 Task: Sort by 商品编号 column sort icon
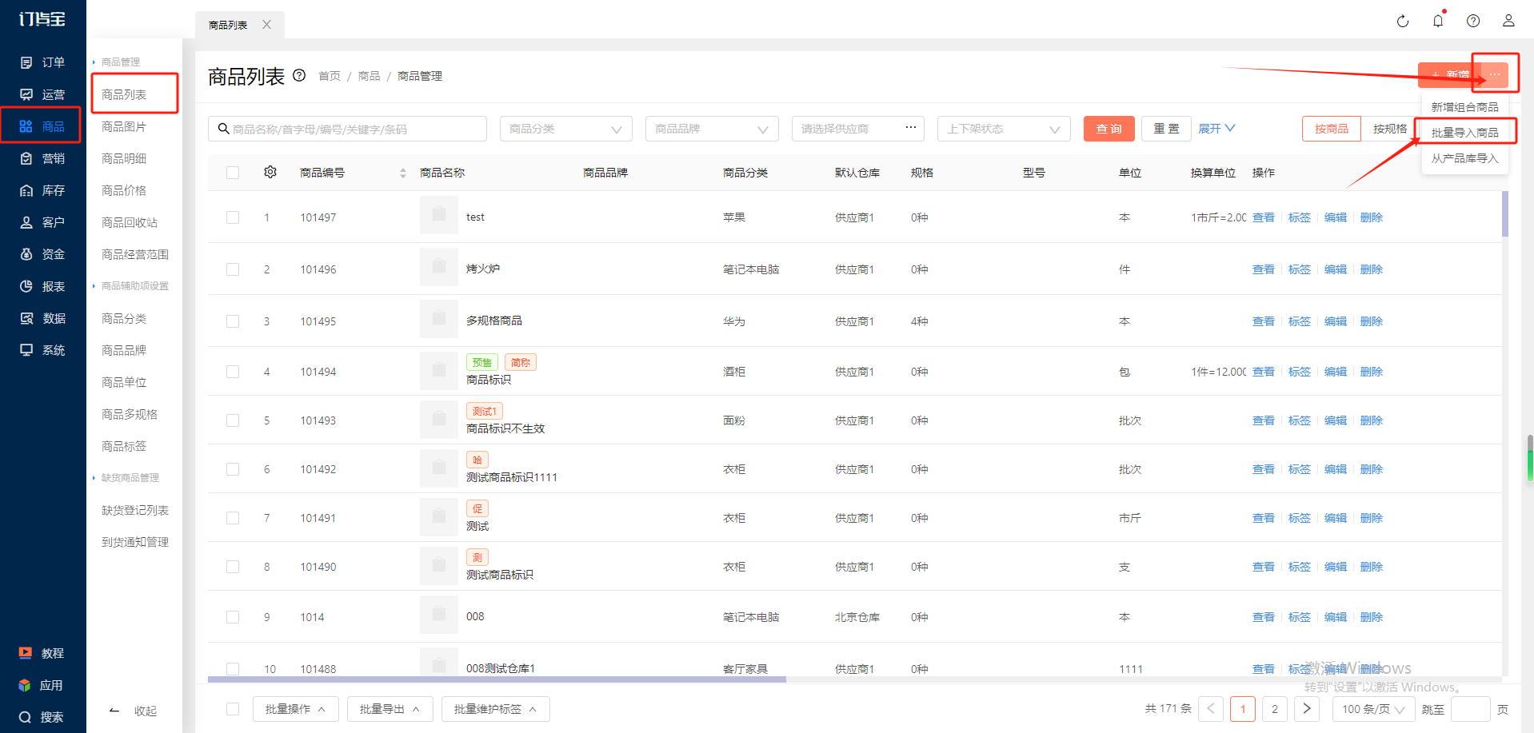[x=402, y=173]
